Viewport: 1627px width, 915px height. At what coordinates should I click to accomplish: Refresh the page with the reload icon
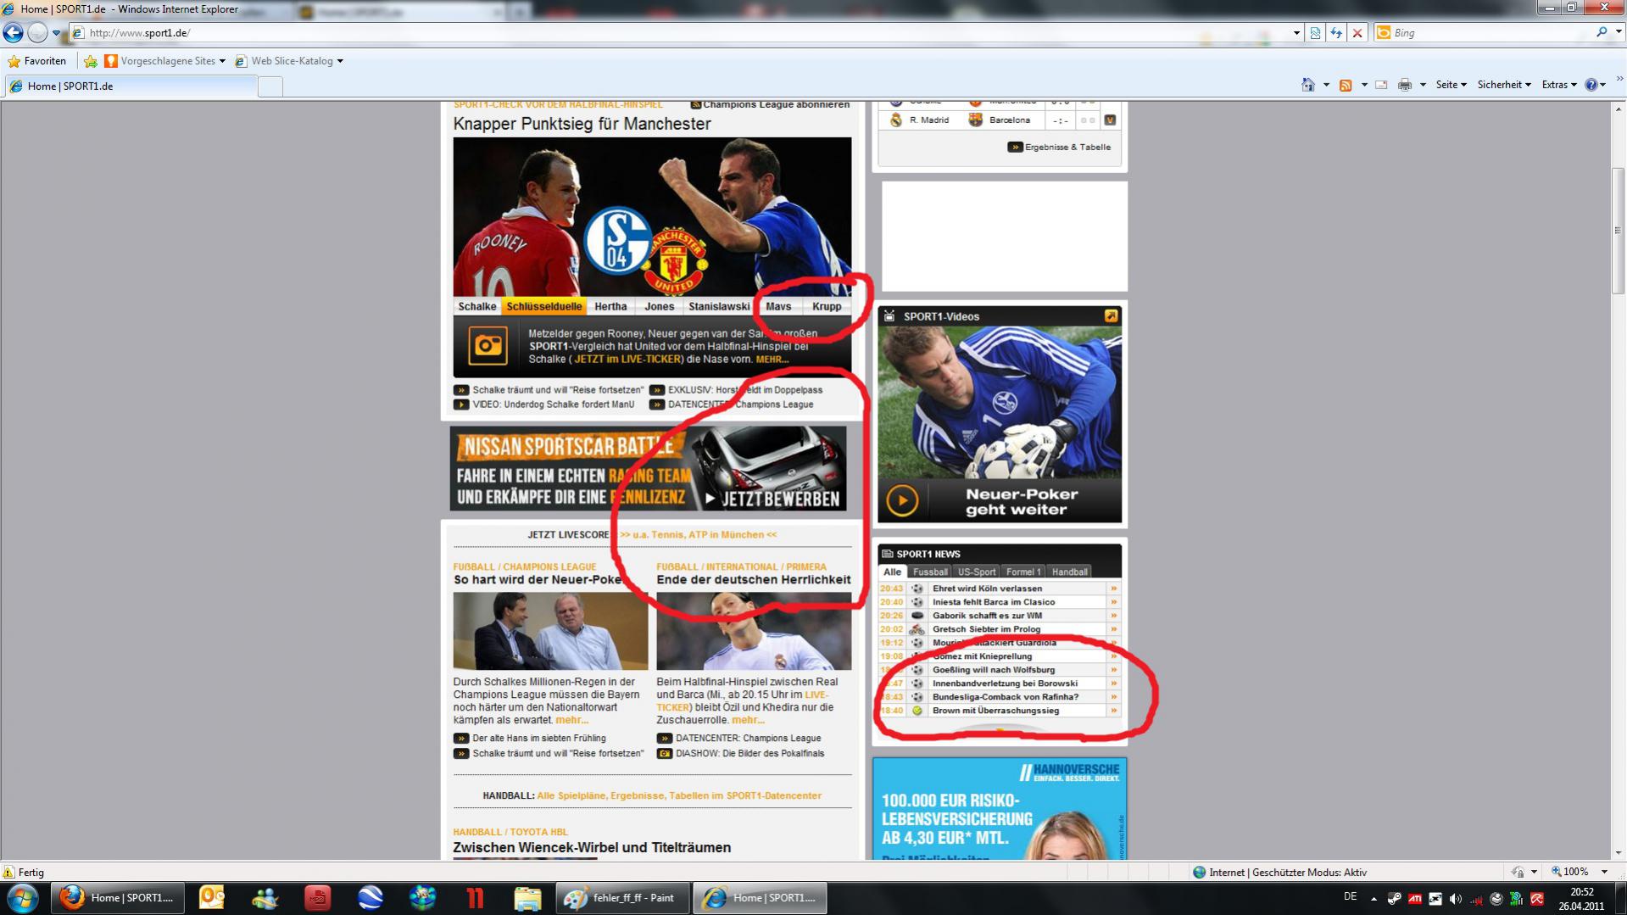pyautogui.click(x=1336, y=32)
